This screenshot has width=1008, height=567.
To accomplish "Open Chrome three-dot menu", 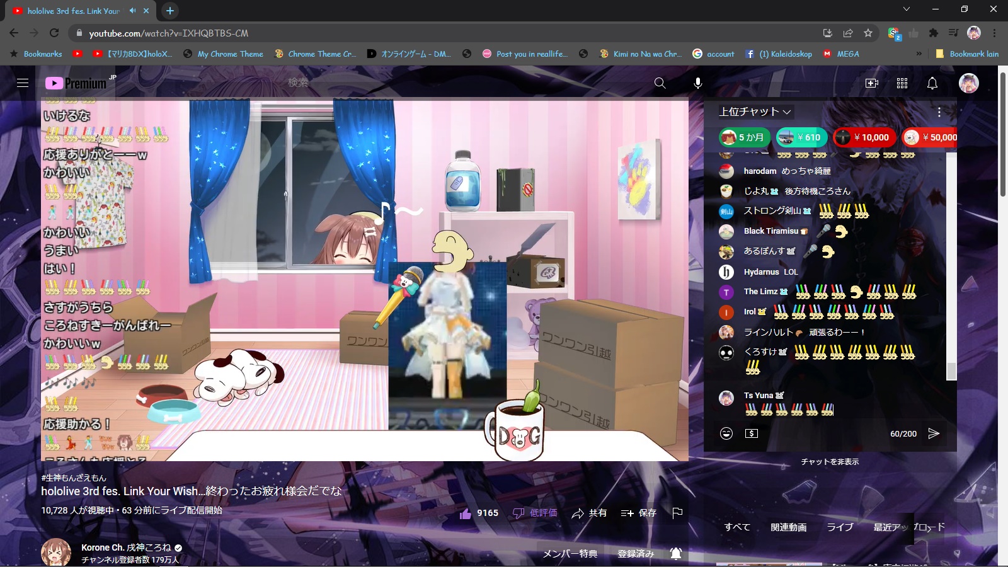I will pyautogui.click(x=995, y=33).
